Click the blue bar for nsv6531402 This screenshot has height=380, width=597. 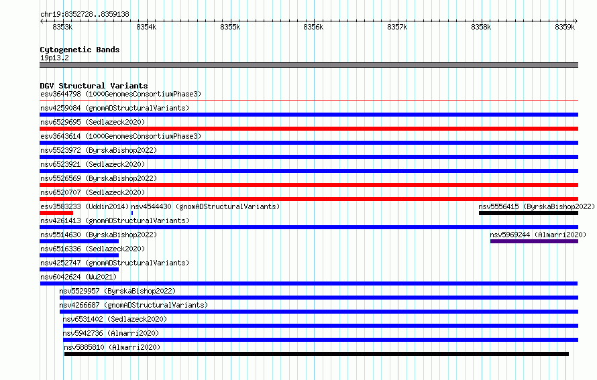pos(321,326)
